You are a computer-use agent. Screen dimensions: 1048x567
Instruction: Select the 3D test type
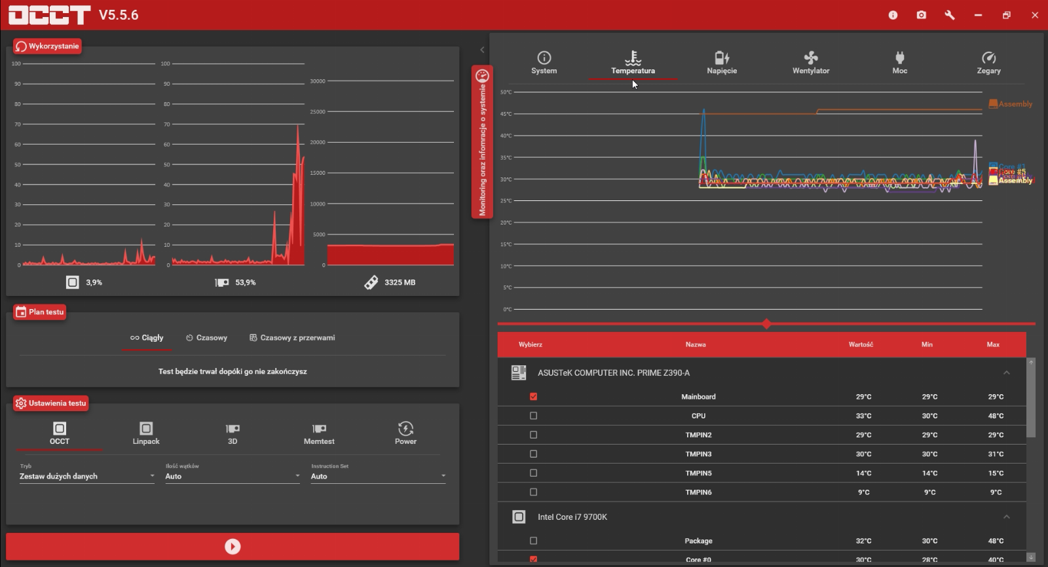233,433
